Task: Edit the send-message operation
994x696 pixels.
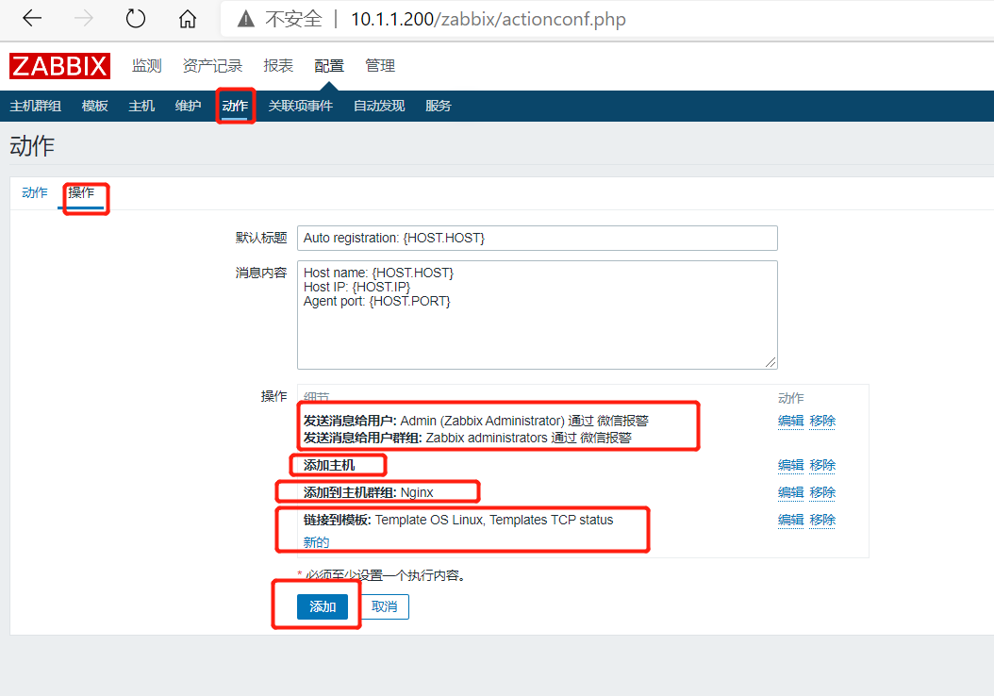Action: (790, 421)
